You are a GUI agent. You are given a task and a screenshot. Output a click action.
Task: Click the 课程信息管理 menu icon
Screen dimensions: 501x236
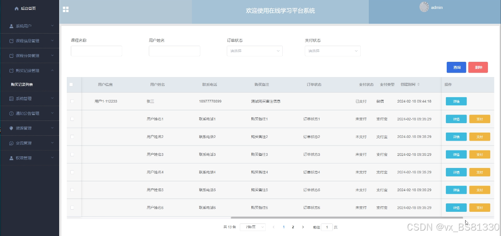(12, 41)
